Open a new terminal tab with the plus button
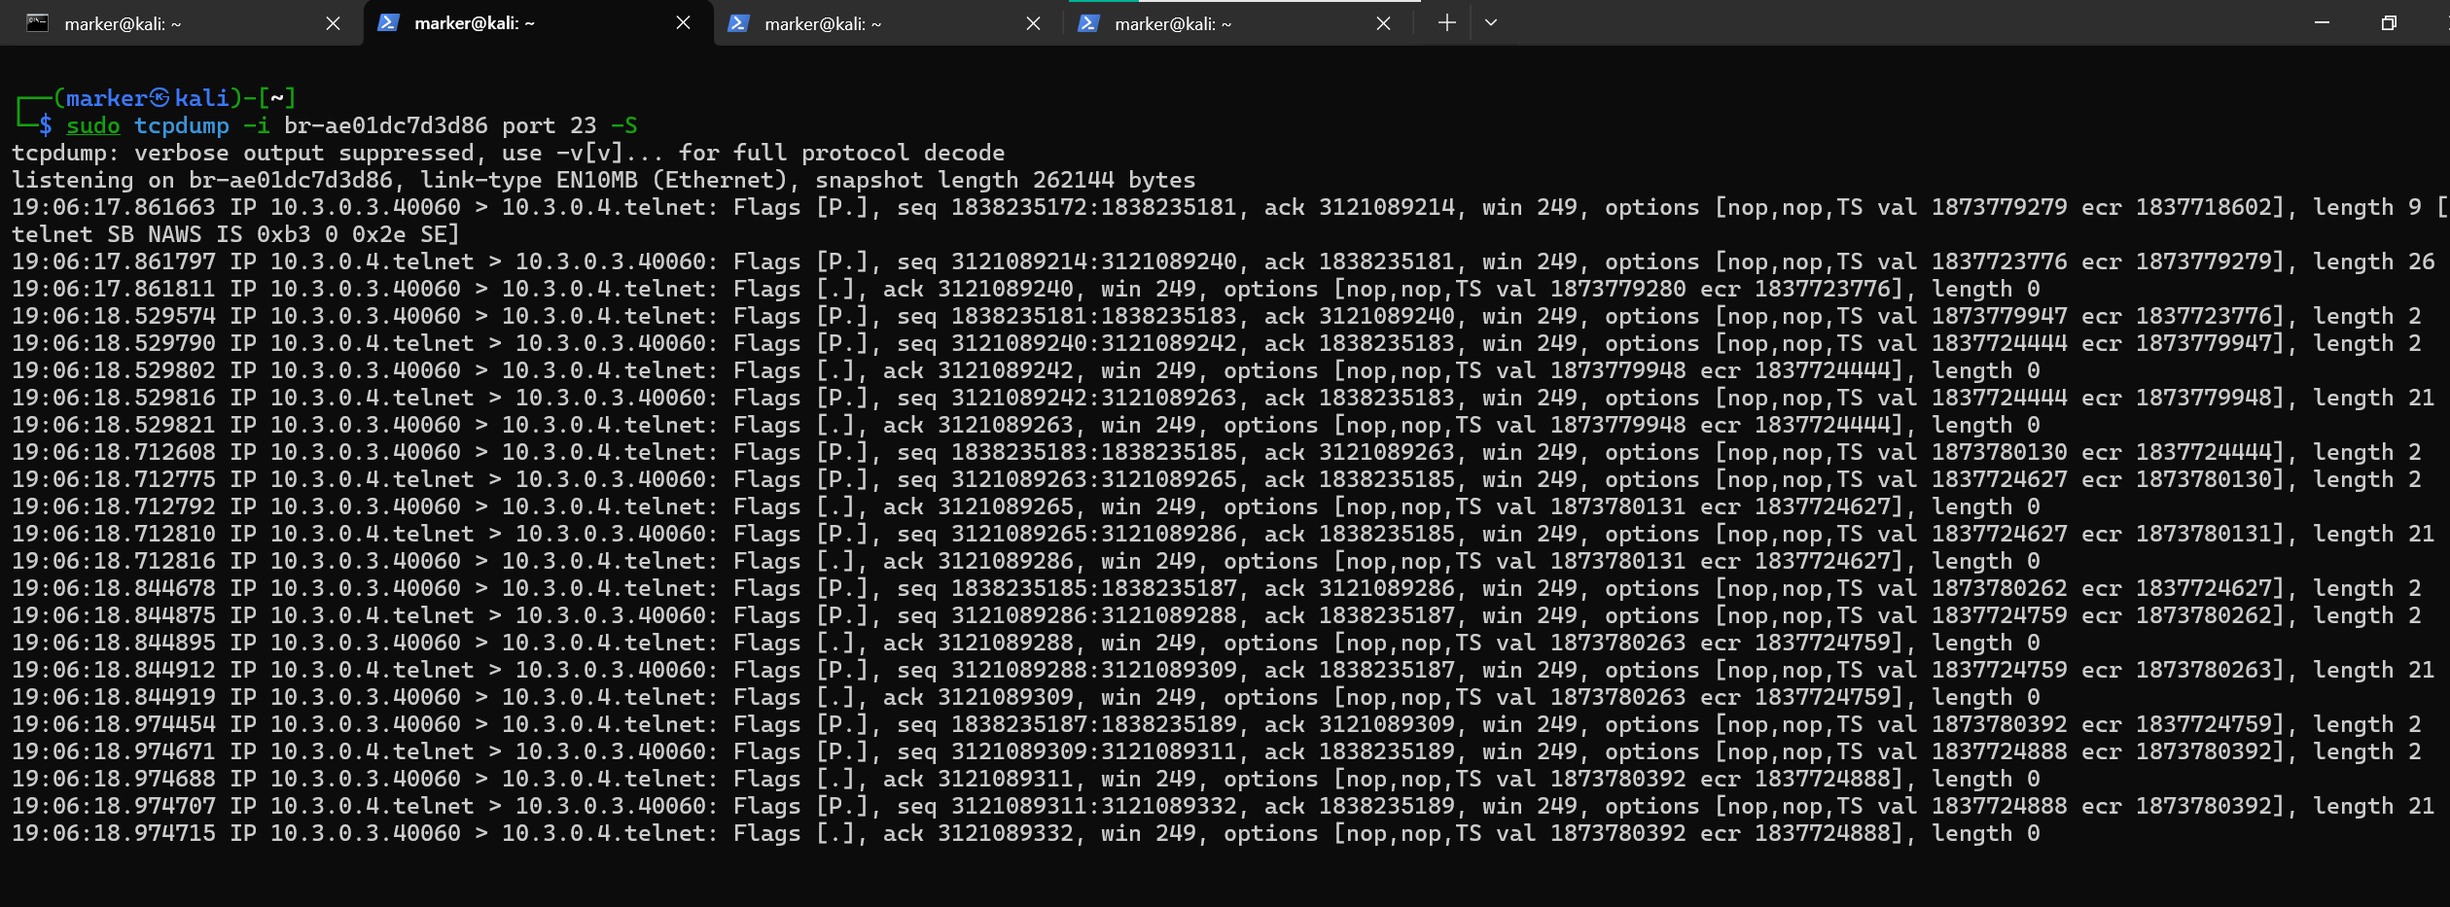This screenshot has height=907, width=2450. click(x=1446, y=23)
